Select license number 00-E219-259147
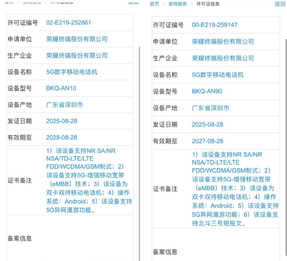The image size is (287, 261). click(214, 25)
